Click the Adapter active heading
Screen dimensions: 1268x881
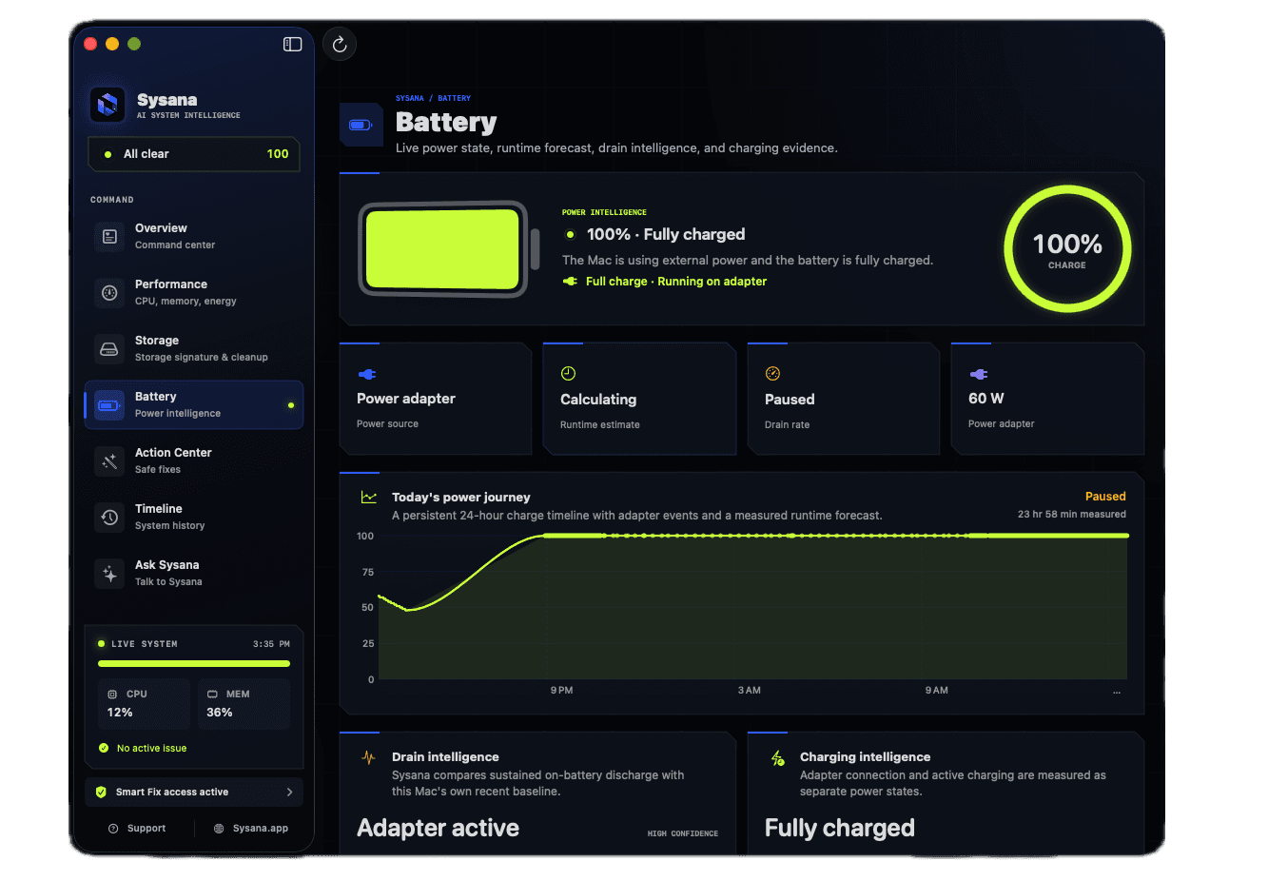[438, 828]
